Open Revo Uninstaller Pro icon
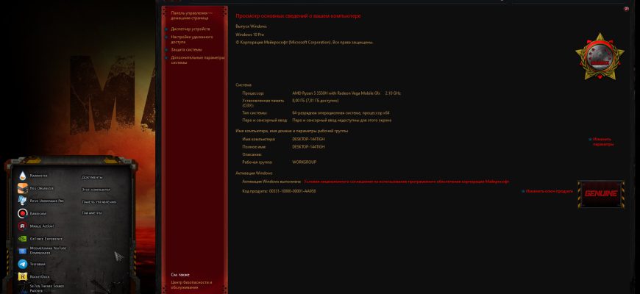640x294 pixels. (x=23, y=201)
